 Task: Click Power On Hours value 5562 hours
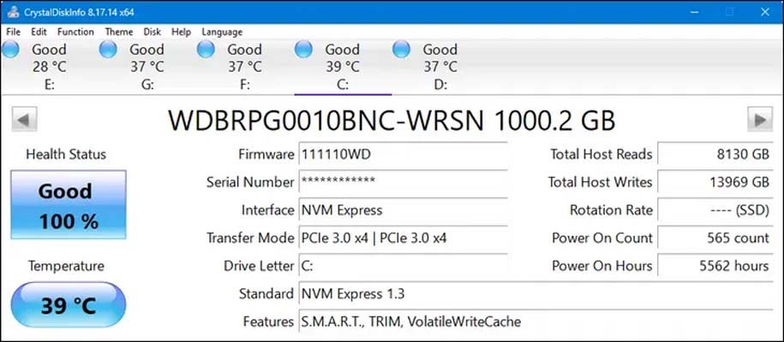pyautogui.click(x=715, y=266)
